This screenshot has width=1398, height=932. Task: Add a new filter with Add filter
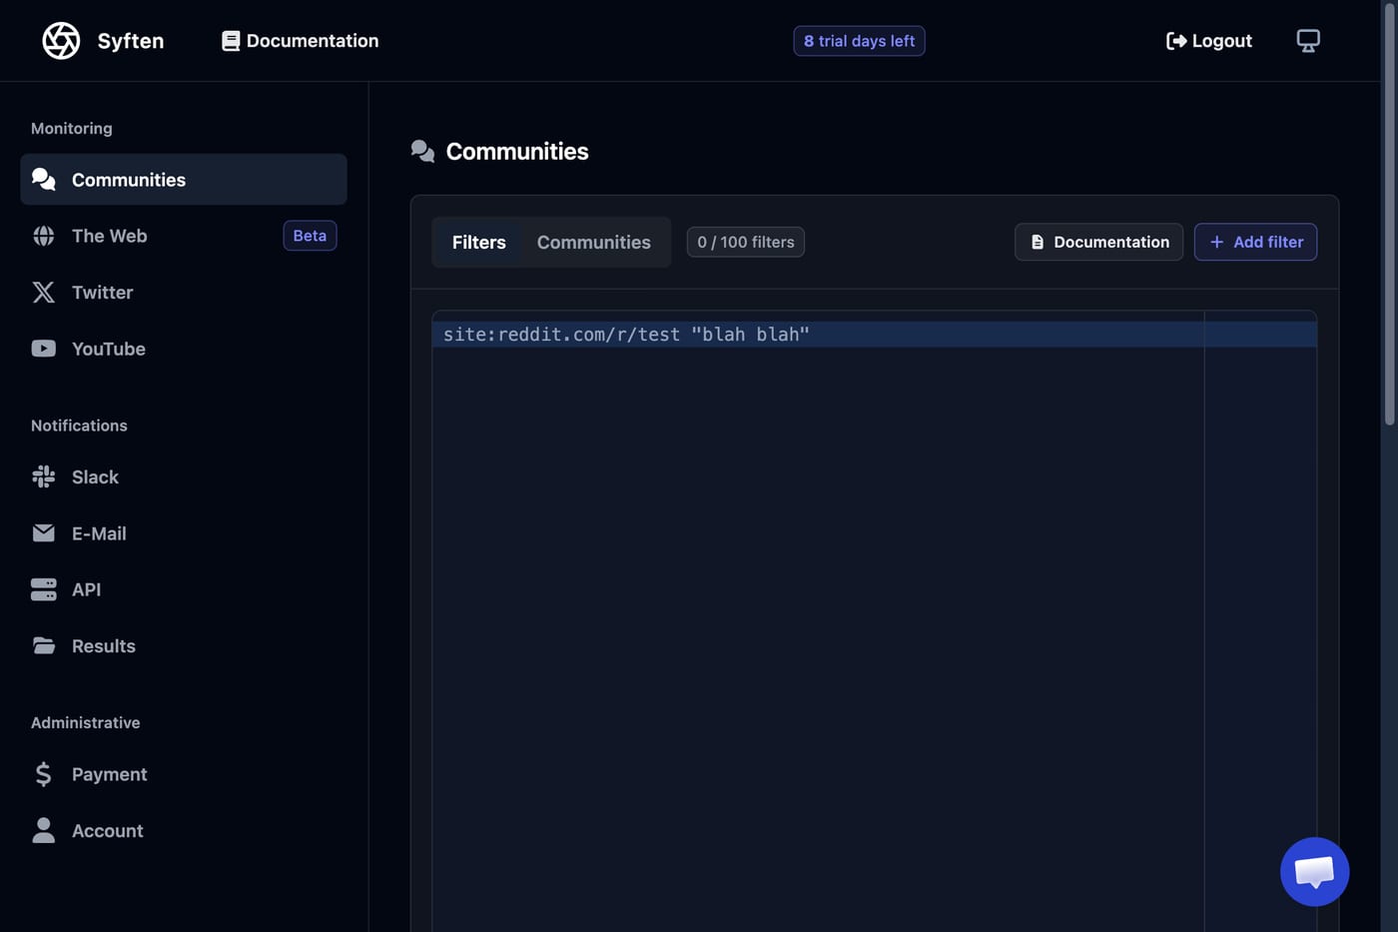[1255, 242]
